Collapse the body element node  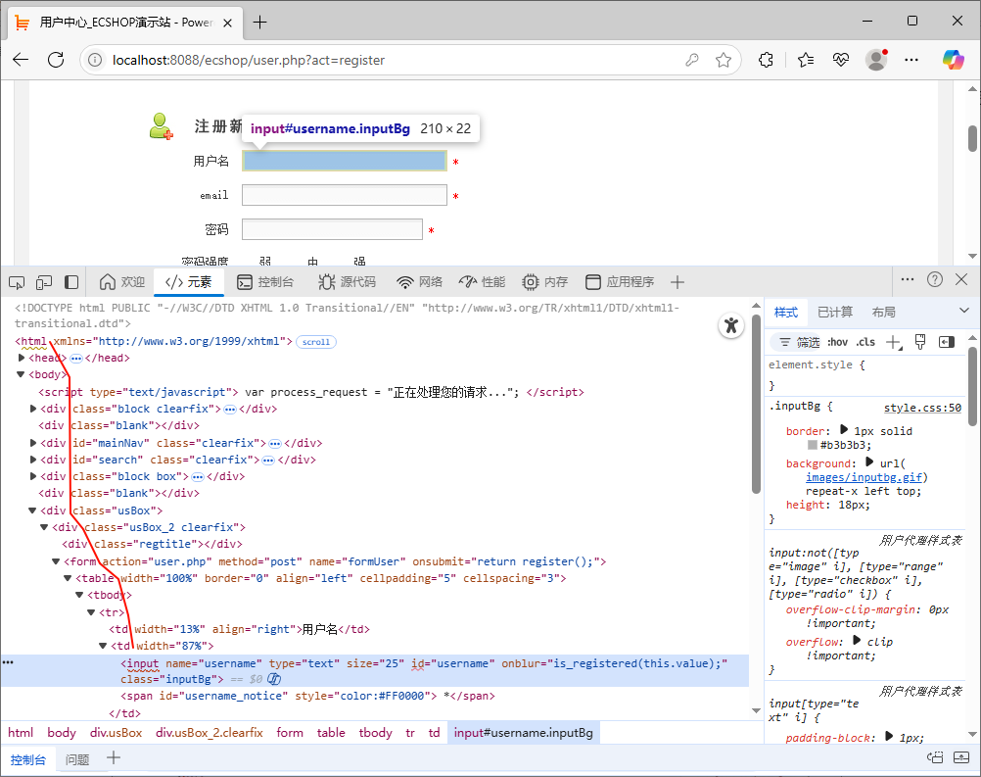21,374
